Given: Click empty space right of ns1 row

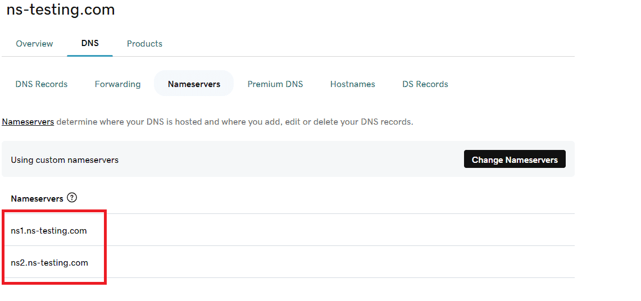Looking at the screenshot, I should [337, 230].
